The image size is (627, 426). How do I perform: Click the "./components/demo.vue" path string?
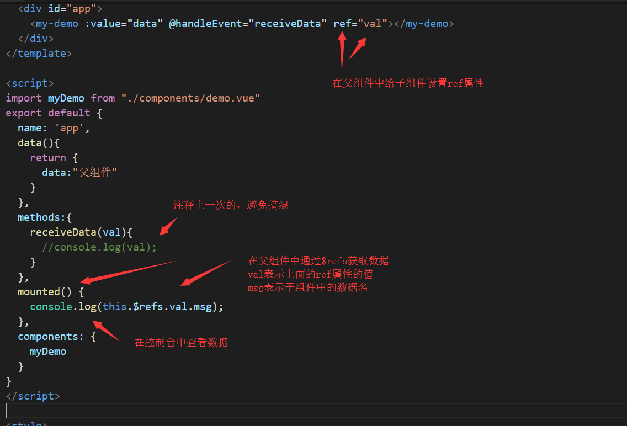point(190,98)
